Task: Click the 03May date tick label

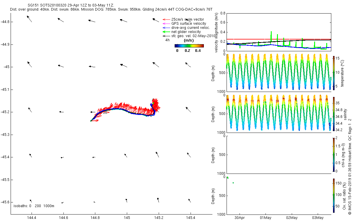Action: 318,218
